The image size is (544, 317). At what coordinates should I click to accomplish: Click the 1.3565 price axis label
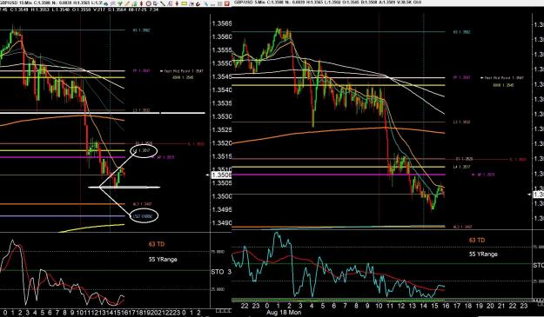pyautogui.click(x=222, y=23)
